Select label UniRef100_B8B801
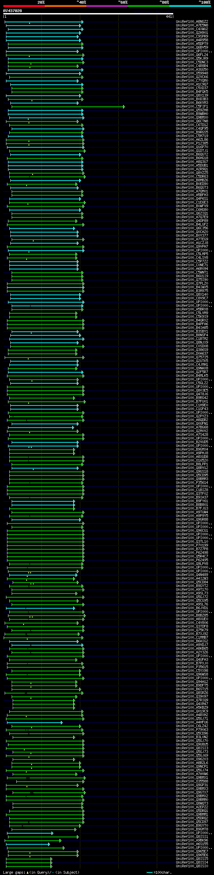 pos(192,505)
